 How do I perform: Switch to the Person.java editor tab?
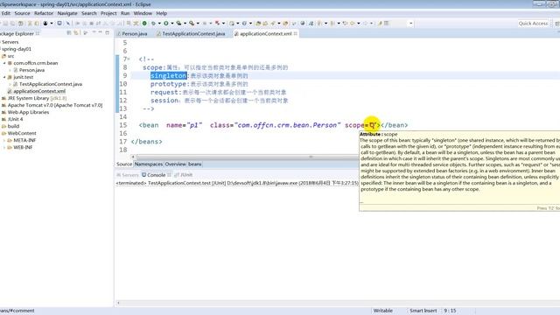[x=134, y=33]
